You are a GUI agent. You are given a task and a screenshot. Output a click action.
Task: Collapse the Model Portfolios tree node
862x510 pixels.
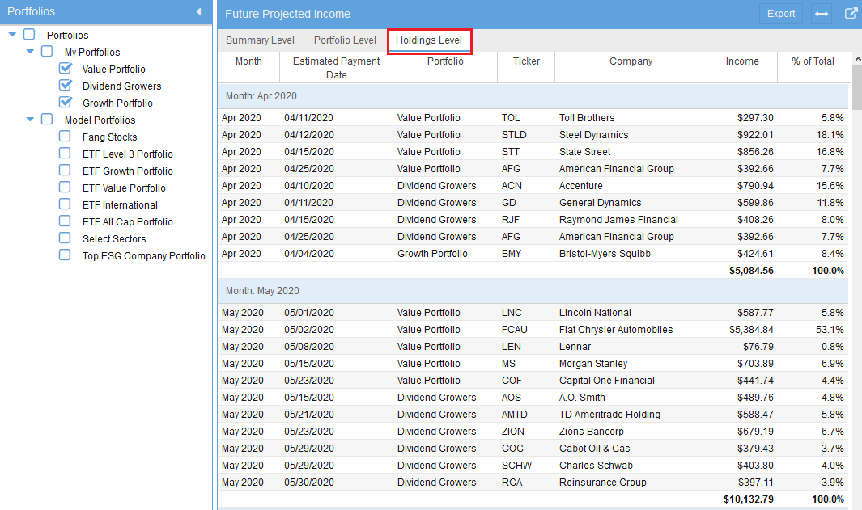click(x=30, y=120)
